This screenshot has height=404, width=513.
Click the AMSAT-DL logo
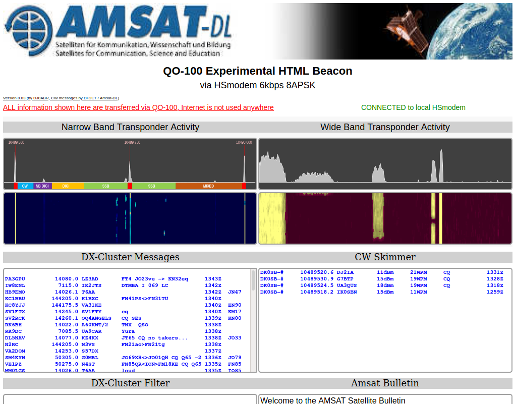119,30
